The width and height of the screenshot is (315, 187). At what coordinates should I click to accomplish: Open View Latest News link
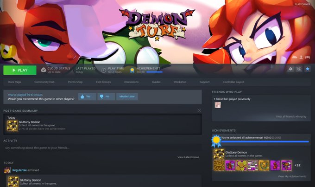188,157
